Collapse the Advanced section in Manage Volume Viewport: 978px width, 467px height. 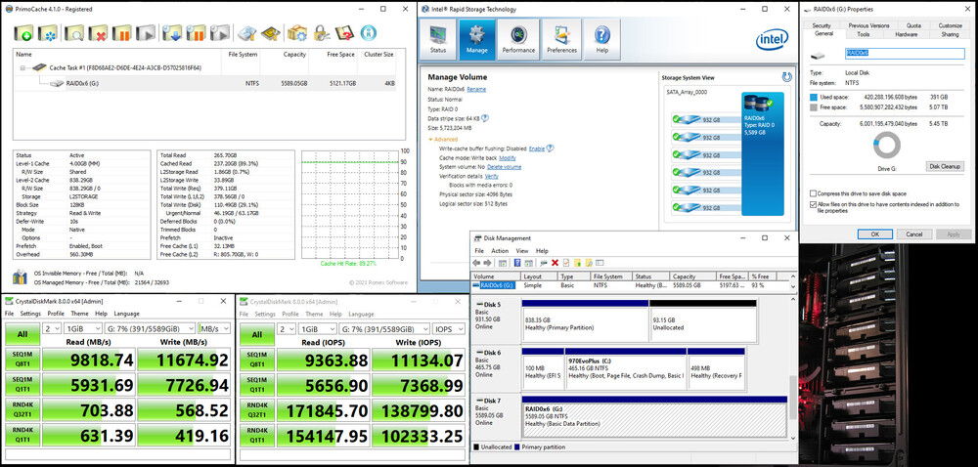click(442, 140)
